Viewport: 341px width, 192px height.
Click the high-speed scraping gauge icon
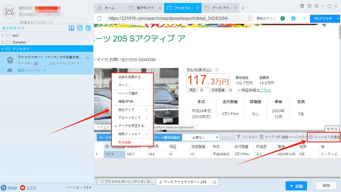point(10,70)
